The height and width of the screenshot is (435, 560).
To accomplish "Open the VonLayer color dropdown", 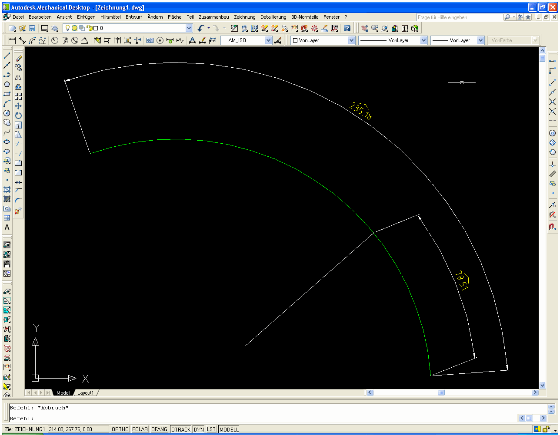I will tap(351, 40).
